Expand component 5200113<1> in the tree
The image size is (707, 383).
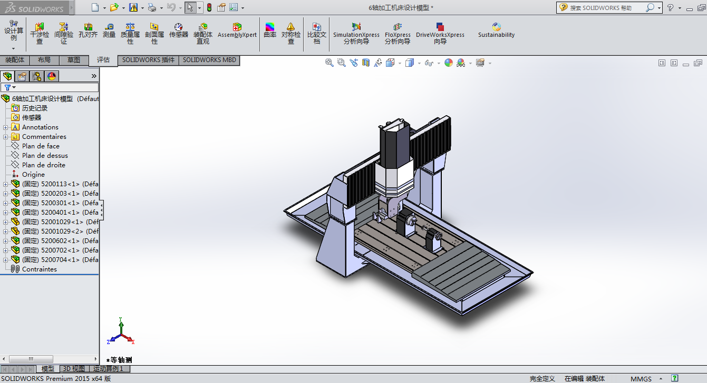(6, 184)
